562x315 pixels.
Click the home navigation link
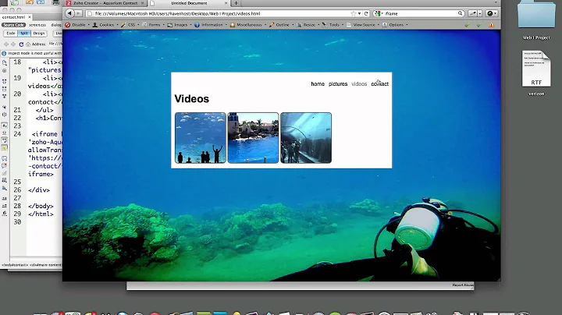pyautogui.click(x=317, y=83)
